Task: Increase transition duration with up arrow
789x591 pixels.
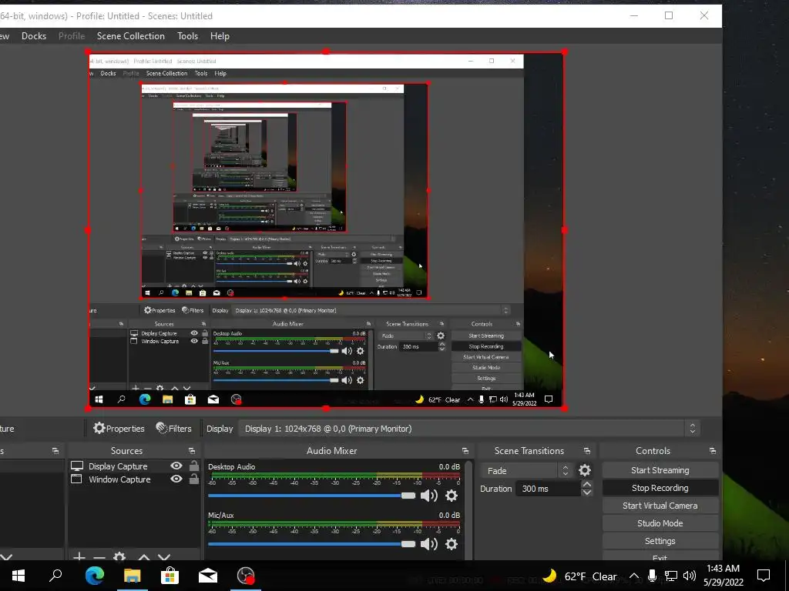Action: coord(586,485)
